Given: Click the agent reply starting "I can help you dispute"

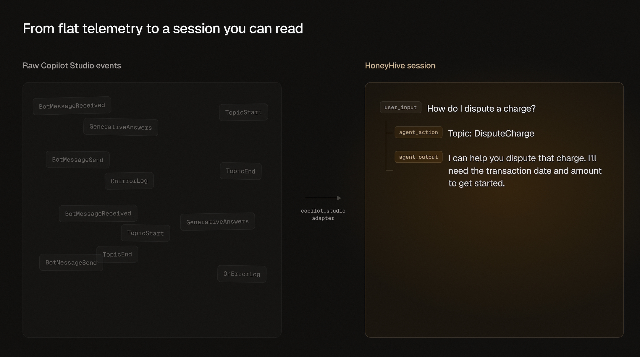Looking at the screenshot, I should [525, 171].
